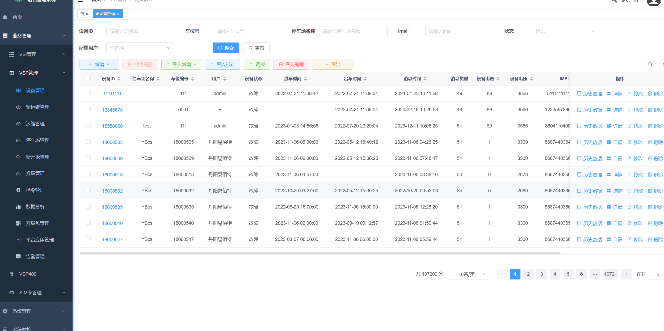
Task: Check the row checkbox for device 18000505
Action: [88, 142]
